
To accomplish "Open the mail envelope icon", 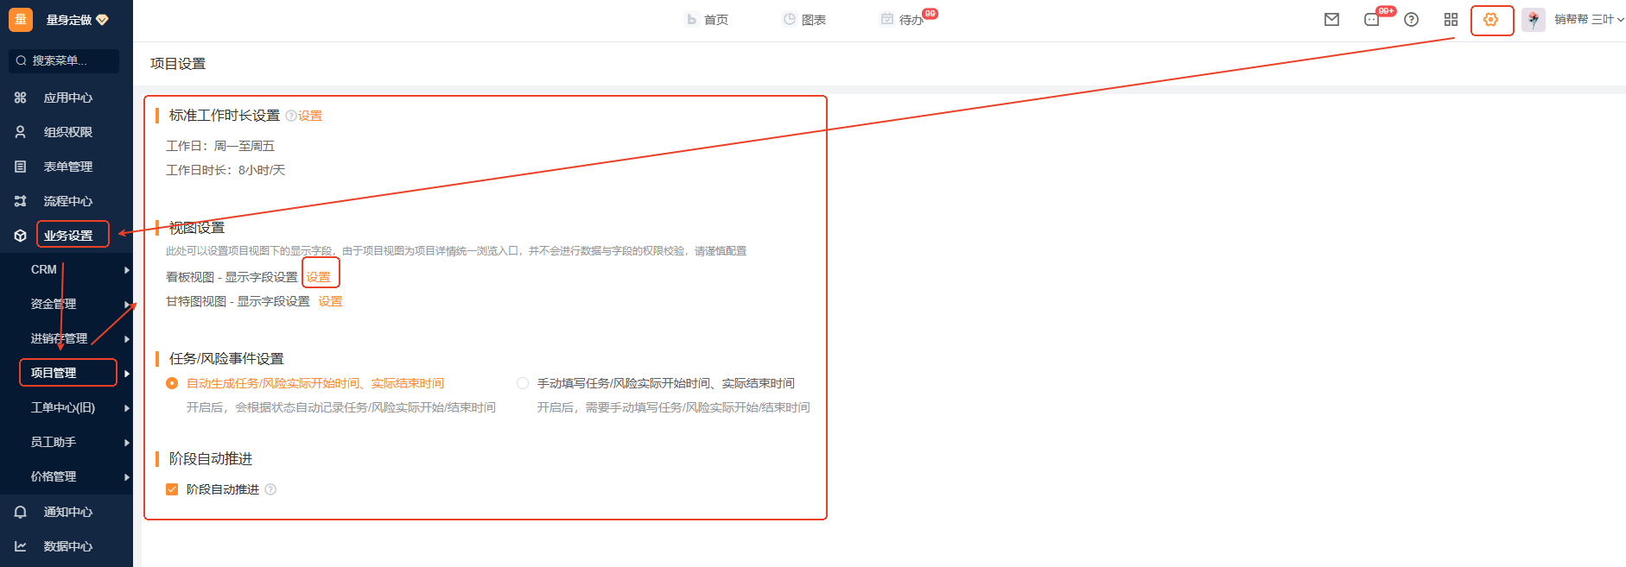I will (1331, 20).
